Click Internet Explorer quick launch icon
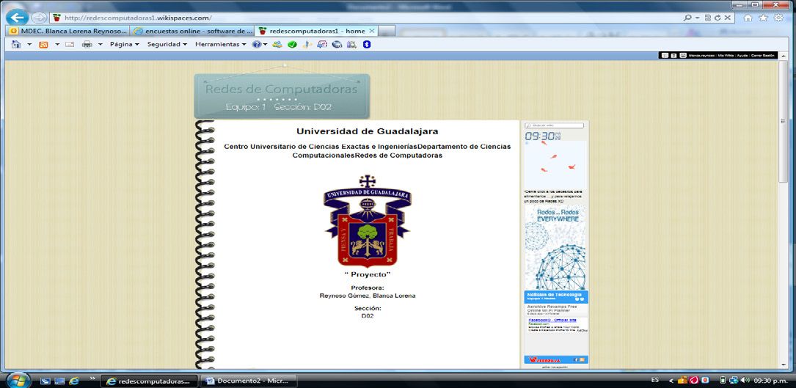 click(x=73, y=381)
